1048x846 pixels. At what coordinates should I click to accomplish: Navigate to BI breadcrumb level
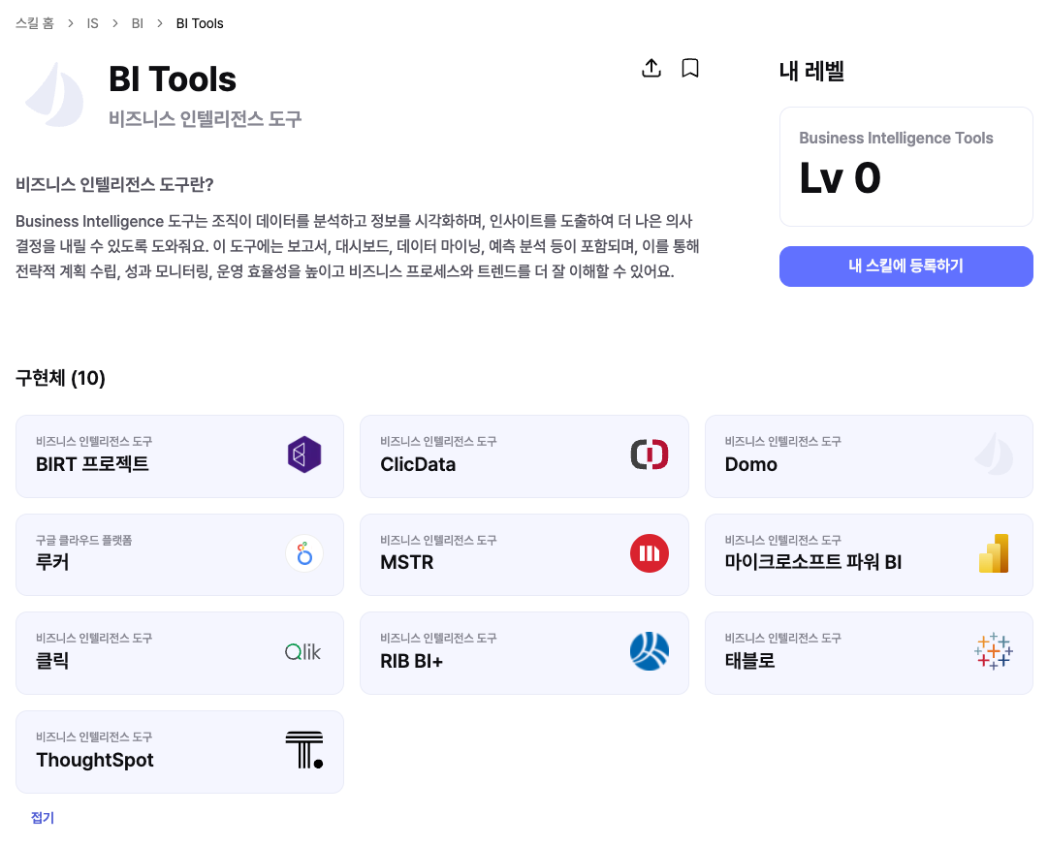(138, 23)
